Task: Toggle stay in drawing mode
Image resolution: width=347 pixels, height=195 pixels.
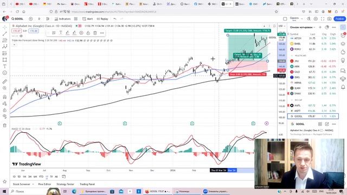Action: (x=5, y=103)
